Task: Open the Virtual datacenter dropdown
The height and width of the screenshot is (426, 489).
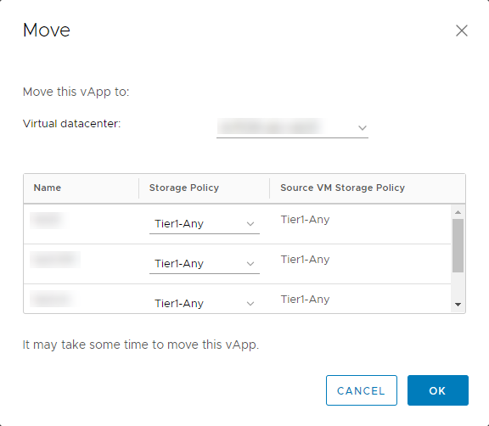Action: pos(292,128)
